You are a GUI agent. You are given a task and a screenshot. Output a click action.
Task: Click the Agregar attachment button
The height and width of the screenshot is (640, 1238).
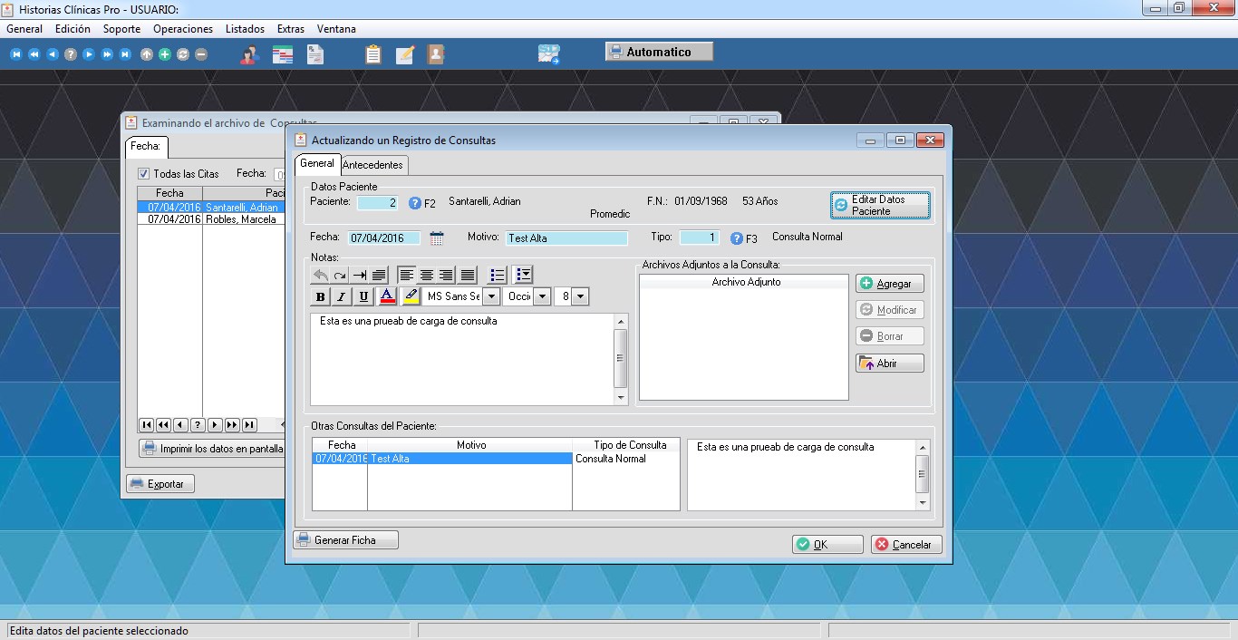[x=889, y=284]
